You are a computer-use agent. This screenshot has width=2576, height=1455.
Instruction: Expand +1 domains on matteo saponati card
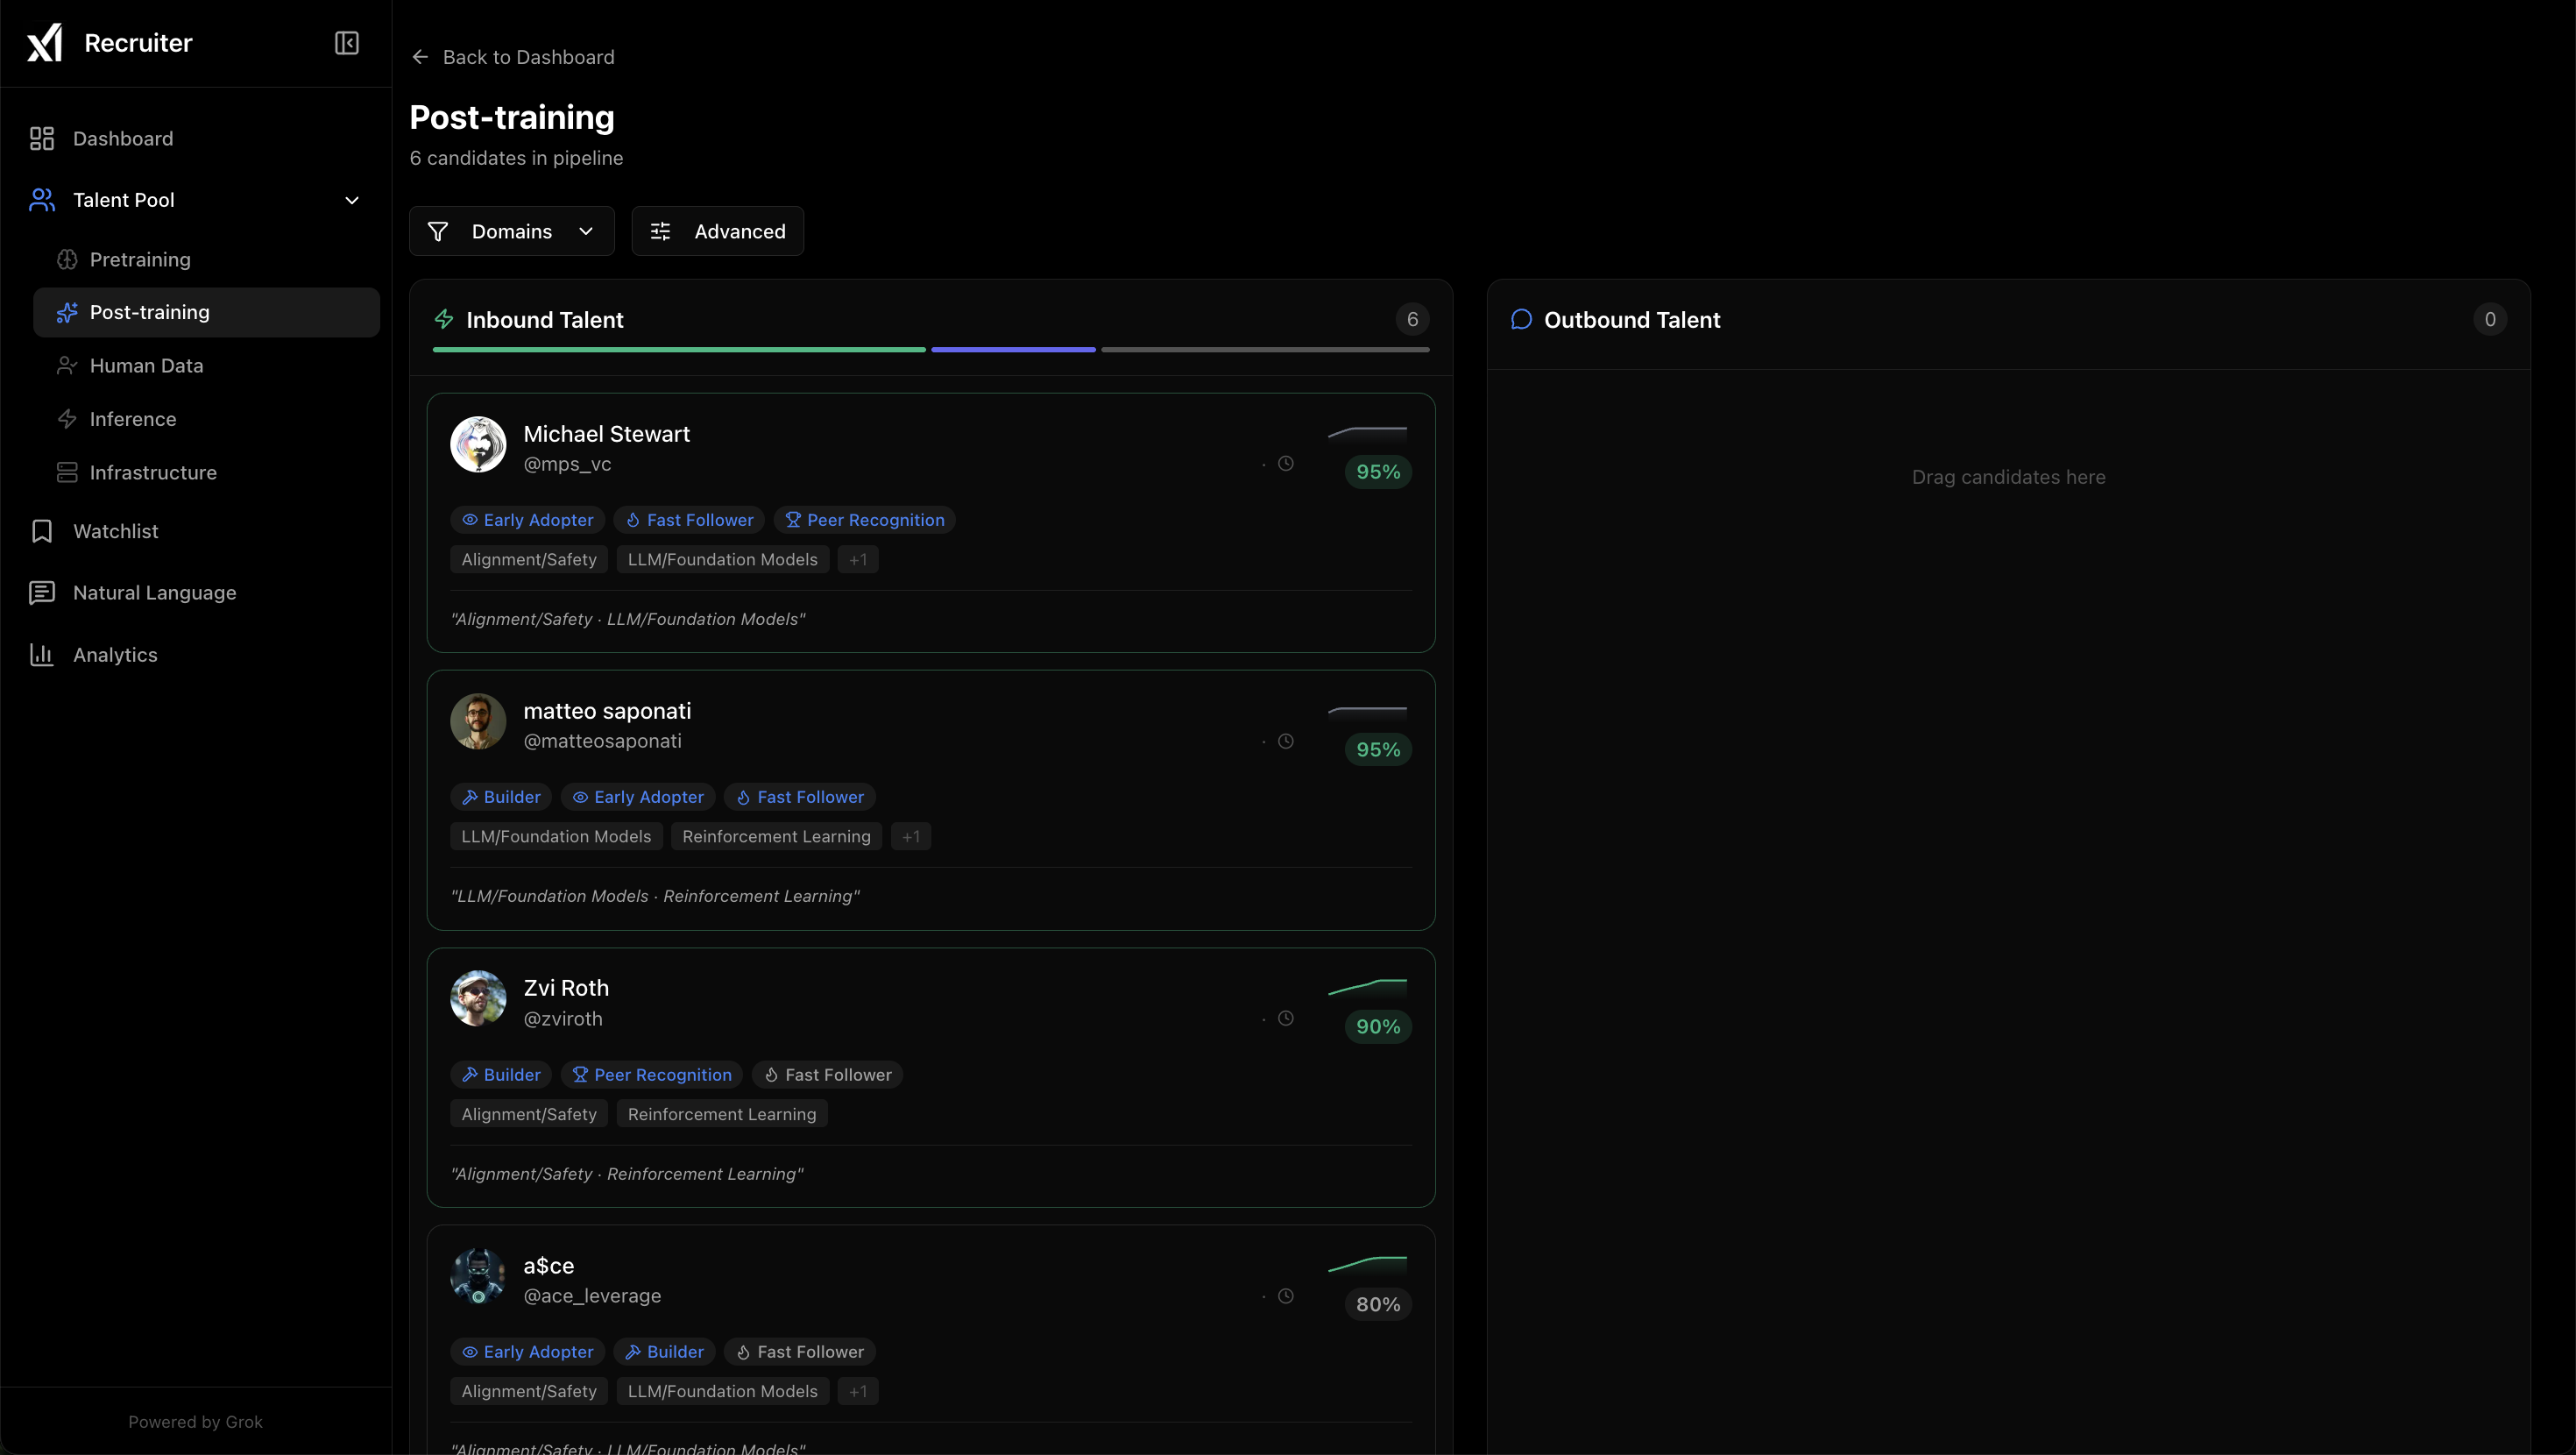pyautogui.click(x=910, y=836)
